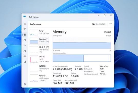138x93 pixels.
Task: Click the Task Manager app icon
Action: [x=25, y=17]
